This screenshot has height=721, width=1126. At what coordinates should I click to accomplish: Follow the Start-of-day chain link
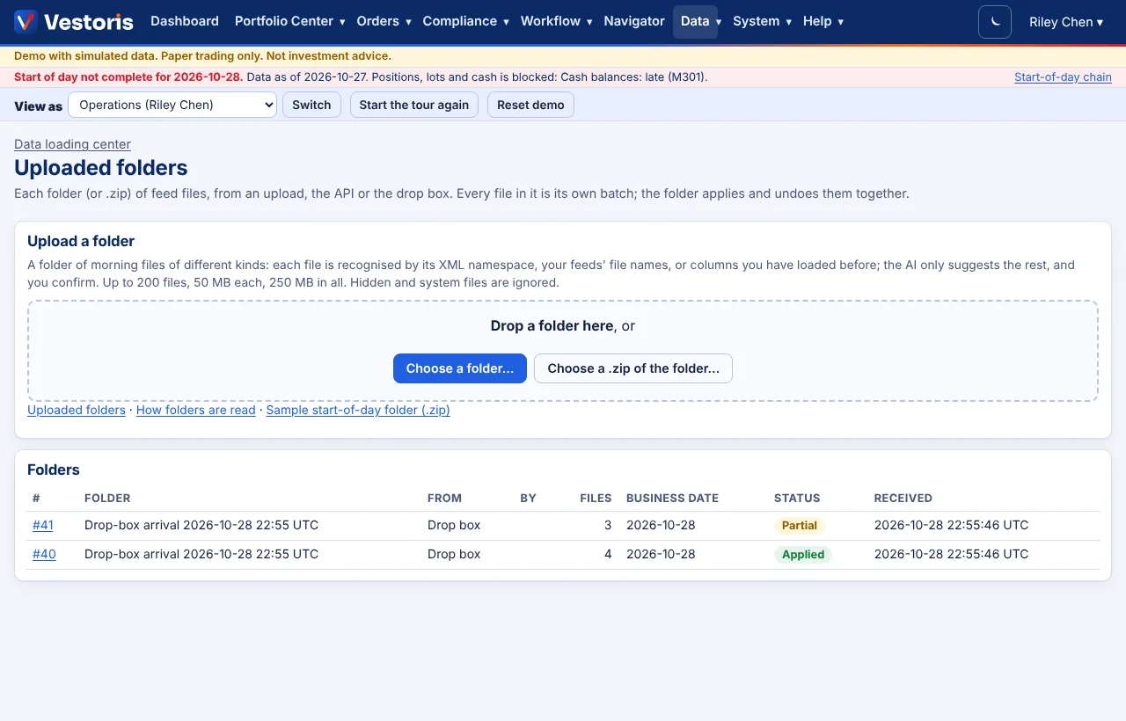tap(1063, 77)
